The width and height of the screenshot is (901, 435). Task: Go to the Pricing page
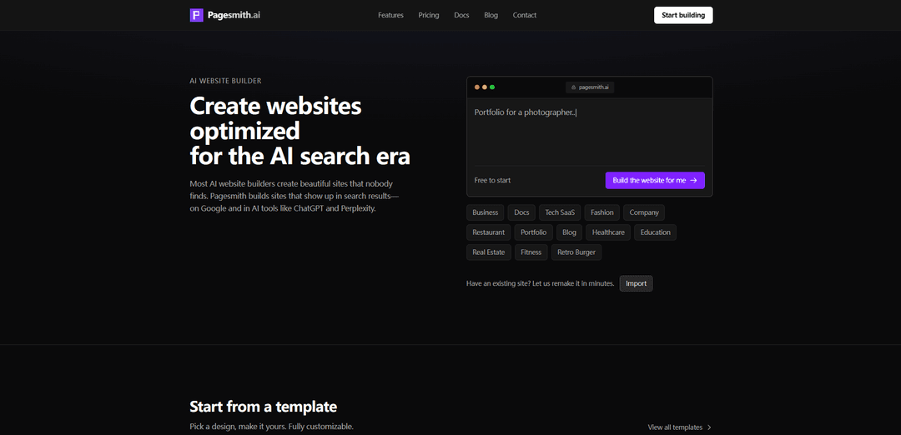pos(429,15)
